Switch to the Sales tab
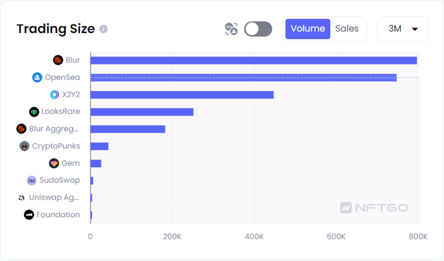444x261 pixels. [x=347, y=29]
